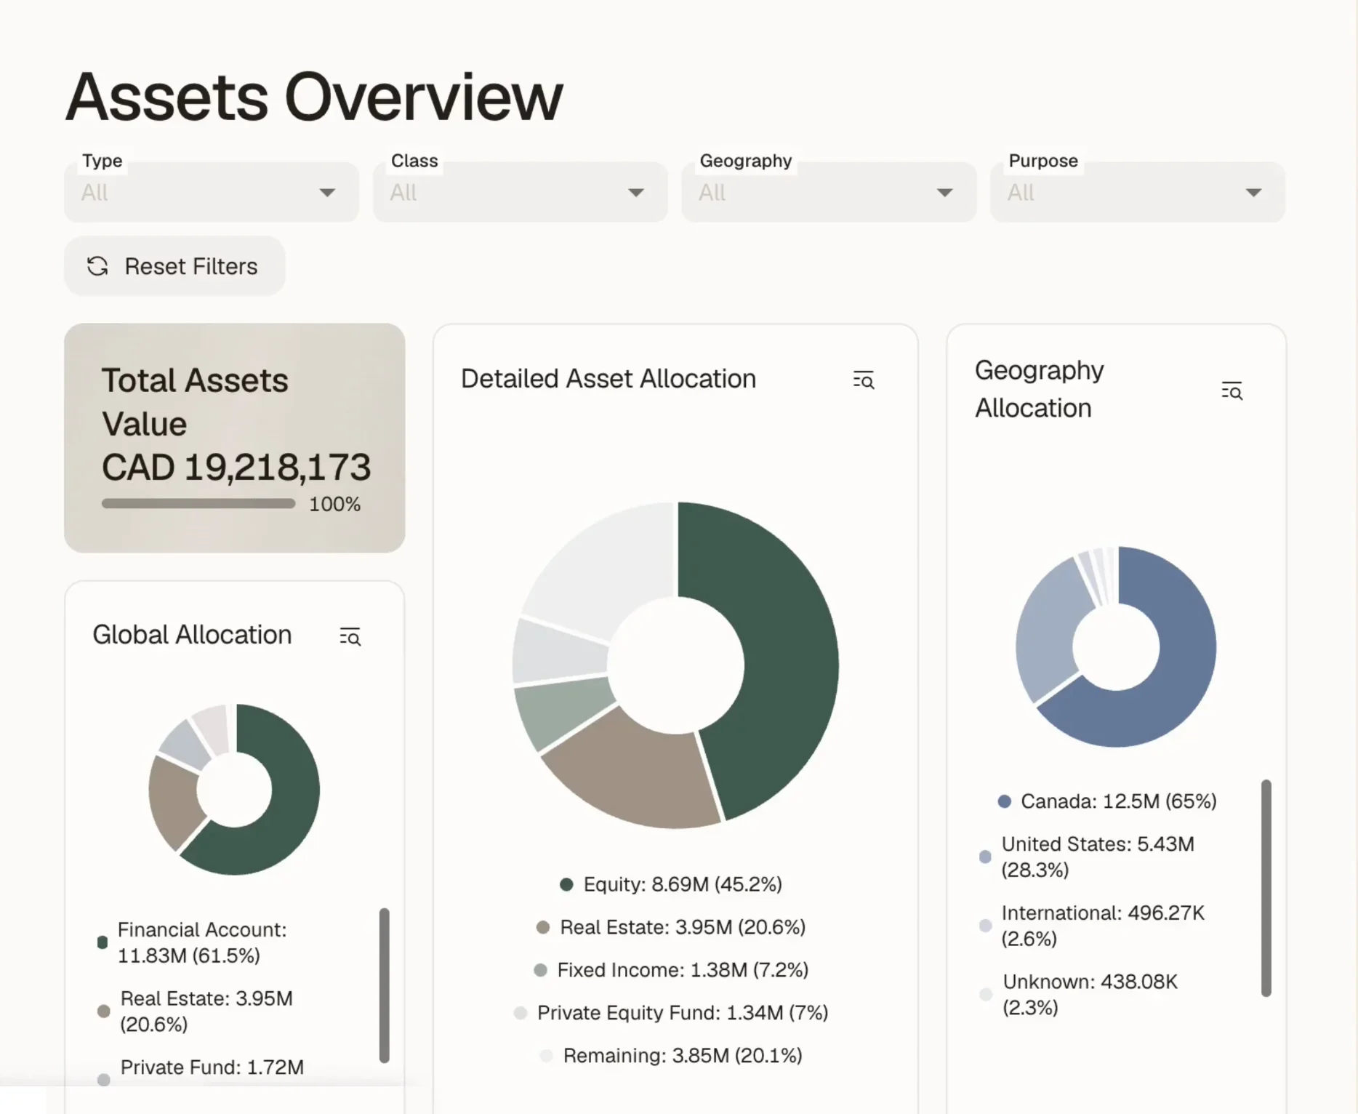Open the Detailed Asset Allocation details icon
The width and height of the screenshot is (1358, 1114).
coord(864,380)
